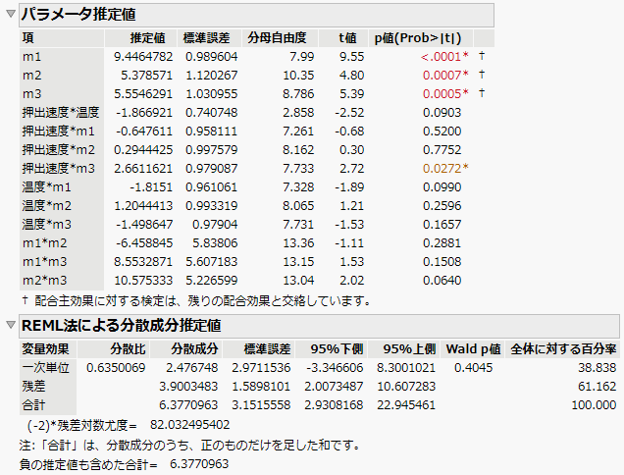Collapse the パラメータ推定値 section triangle
Image resolution: width=624 pixels, height=475 pixels.
coord(11,14)
